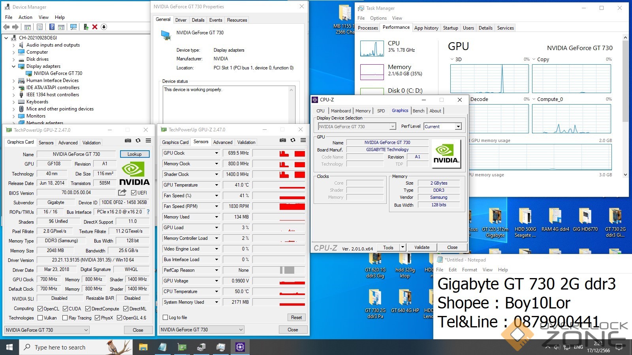Screen dimensions: 632x355
Task: Open File Explorer from the taskbar
Action: point(143,347)
